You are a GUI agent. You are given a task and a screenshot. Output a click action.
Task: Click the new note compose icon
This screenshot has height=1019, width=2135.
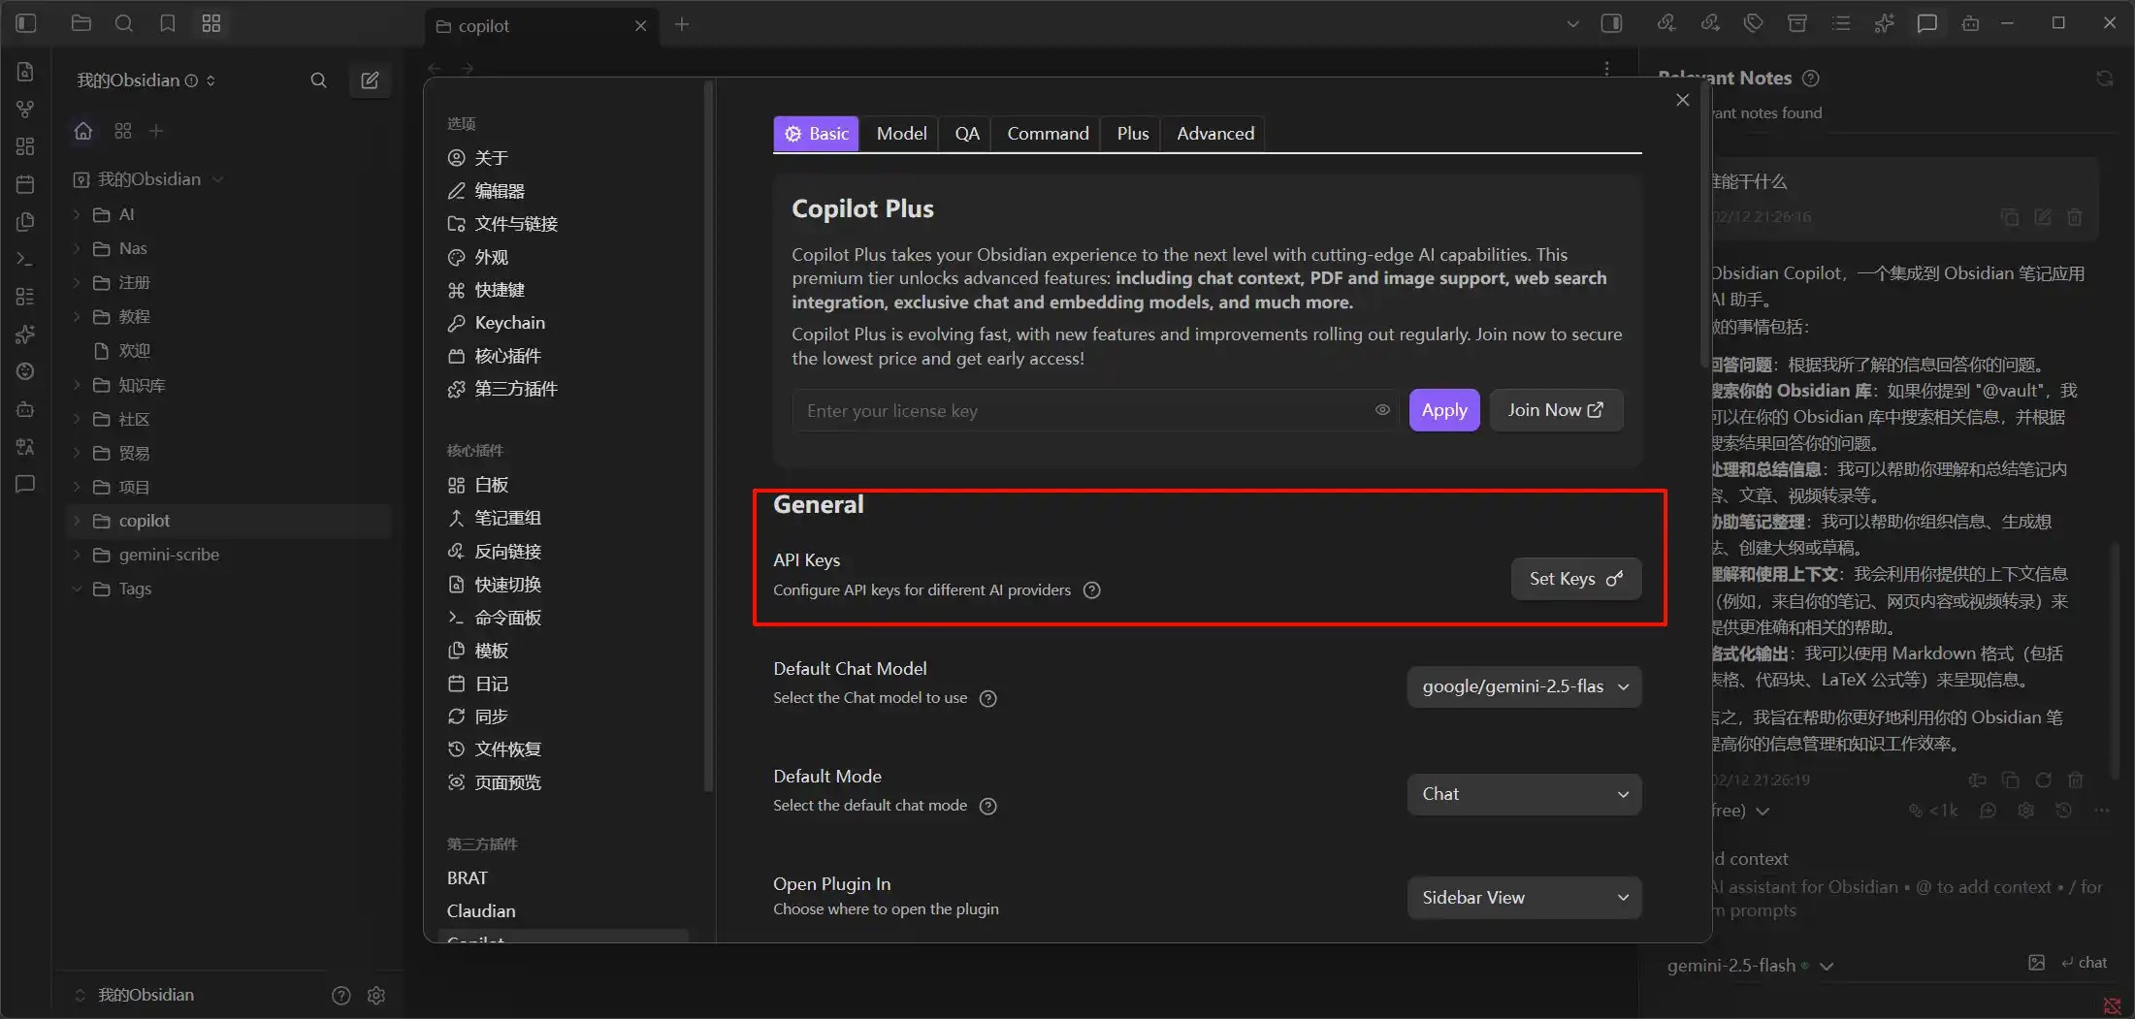pyautogui.click(x=370, y=80)
